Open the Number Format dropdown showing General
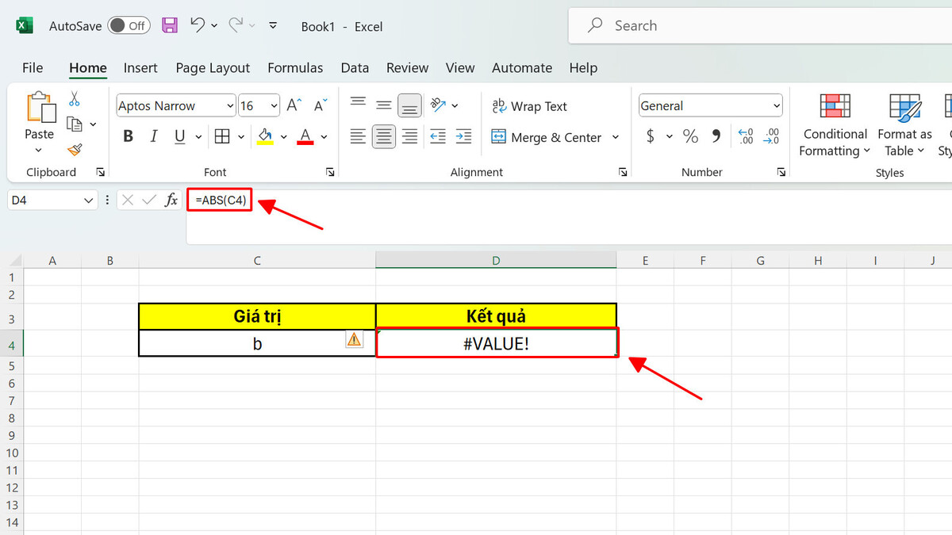The height and width of the screenshot is (535, 952). pos(708,105)
